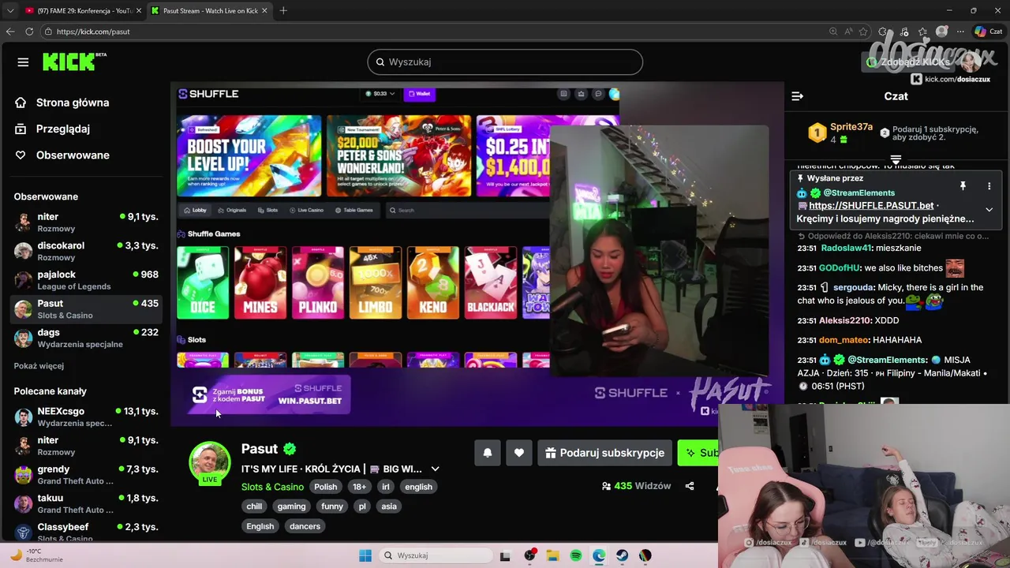Open Windows Start menu
The width and height of the screenshot is (1010, 568).
[365, 555]
